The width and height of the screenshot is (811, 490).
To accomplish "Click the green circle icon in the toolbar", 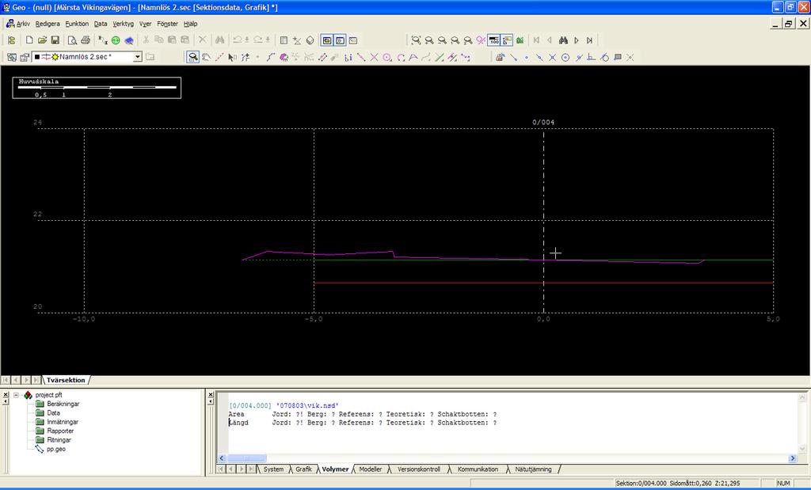I will [x=116, y=40].
